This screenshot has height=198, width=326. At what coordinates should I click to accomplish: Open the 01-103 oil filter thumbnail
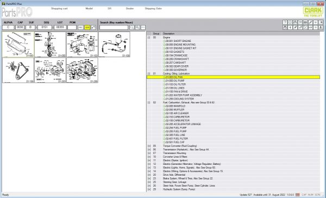(x=82, y=45)
